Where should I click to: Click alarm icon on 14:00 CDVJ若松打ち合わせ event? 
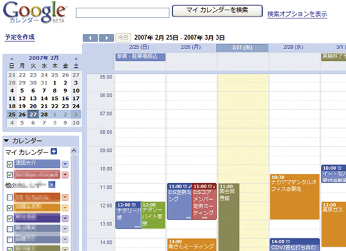coord(288,241)
